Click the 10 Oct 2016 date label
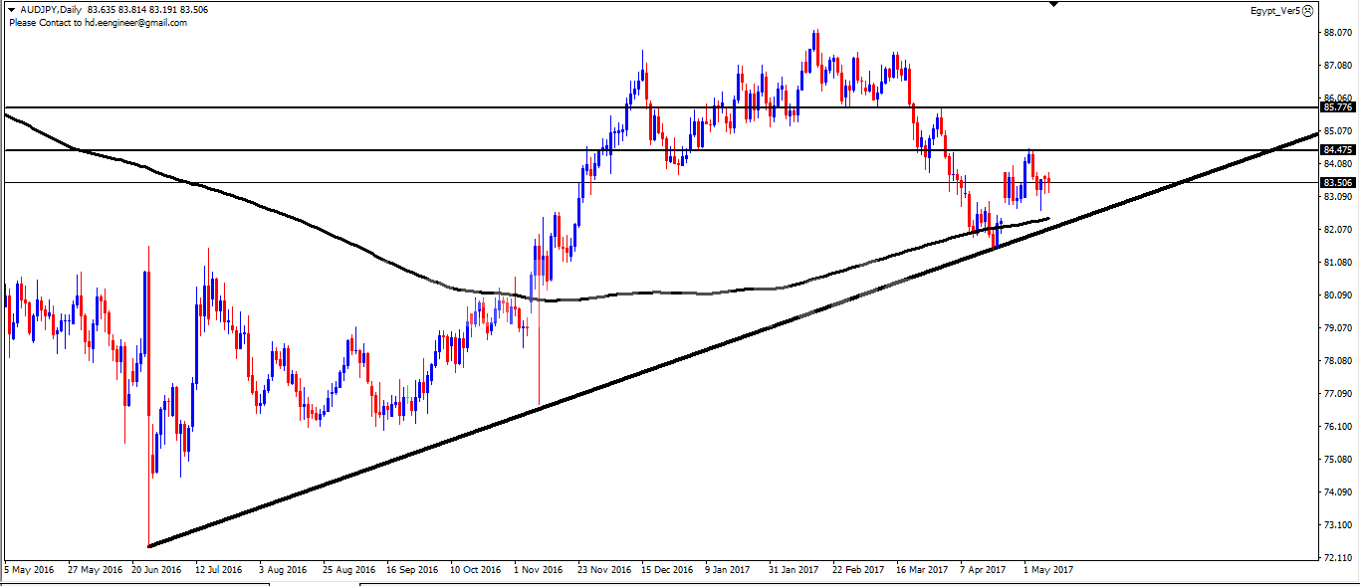 (476, 571)
